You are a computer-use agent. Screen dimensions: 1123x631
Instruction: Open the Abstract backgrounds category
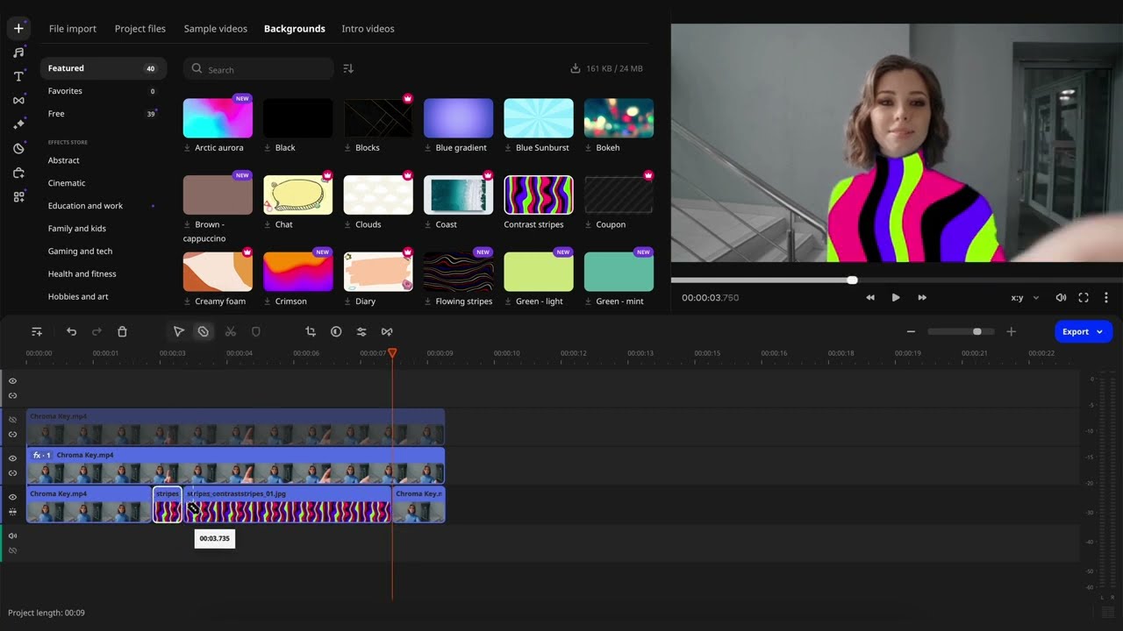64,160
